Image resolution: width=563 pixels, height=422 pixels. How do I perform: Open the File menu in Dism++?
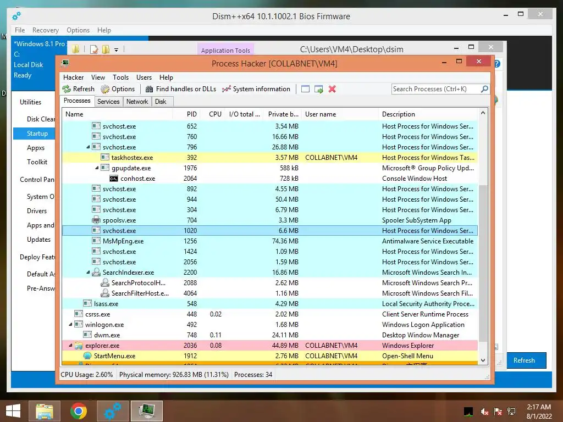pos(20,30)
